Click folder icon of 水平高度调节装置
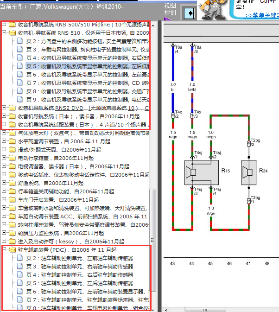The height and width of the screenshot is (312, 279). click(x=12, y=141)
